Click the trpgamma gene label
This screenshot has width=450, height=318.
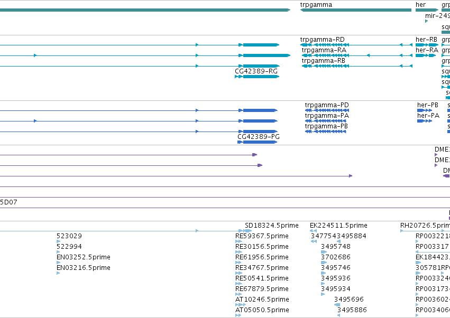(316, 5)
